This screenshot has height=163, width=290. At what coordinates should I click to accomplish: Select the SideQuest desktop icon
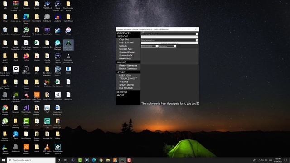[x=47, y=18]
